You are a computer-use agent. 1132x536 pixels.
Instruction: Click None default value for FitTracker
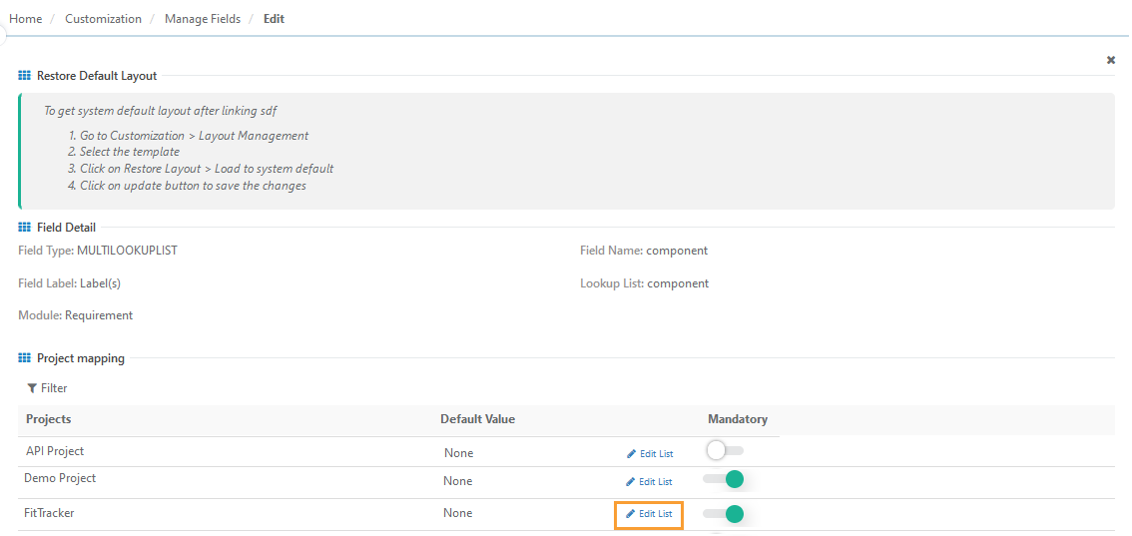click(458, 513)
